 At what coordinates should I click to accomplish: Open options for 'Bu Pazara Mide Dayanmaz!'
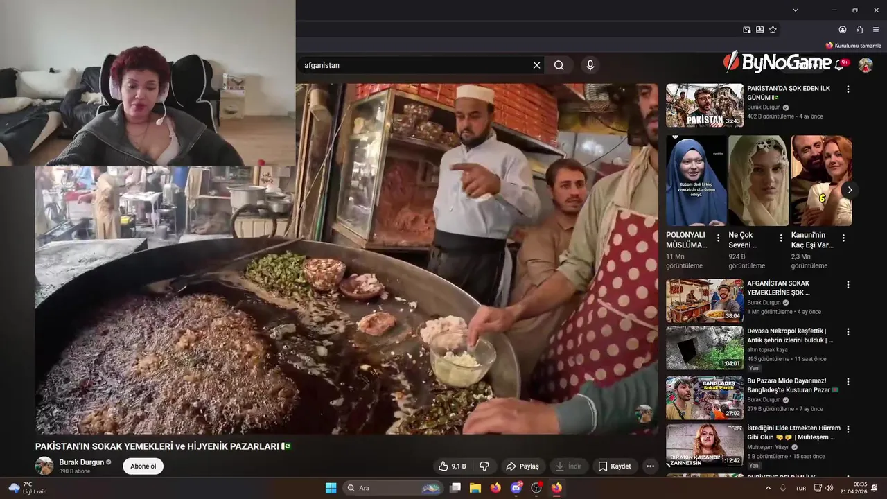coord(848,381)
